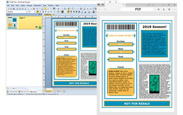Screen dimensions: 183x115
Task: Open the font color picker
Action: (x=54, y=12)
